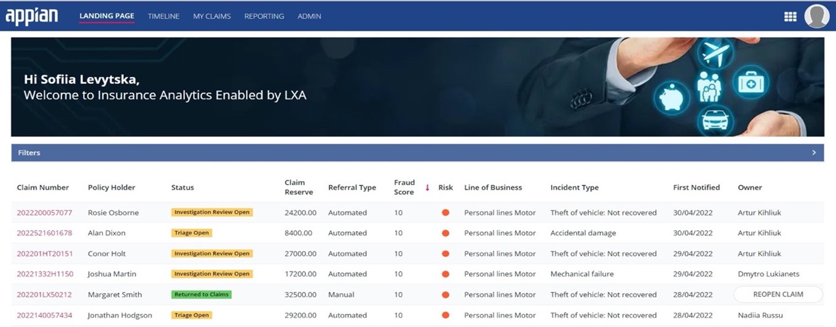Open the My Claims tab

pyautogui.click(x=211, y=17)
